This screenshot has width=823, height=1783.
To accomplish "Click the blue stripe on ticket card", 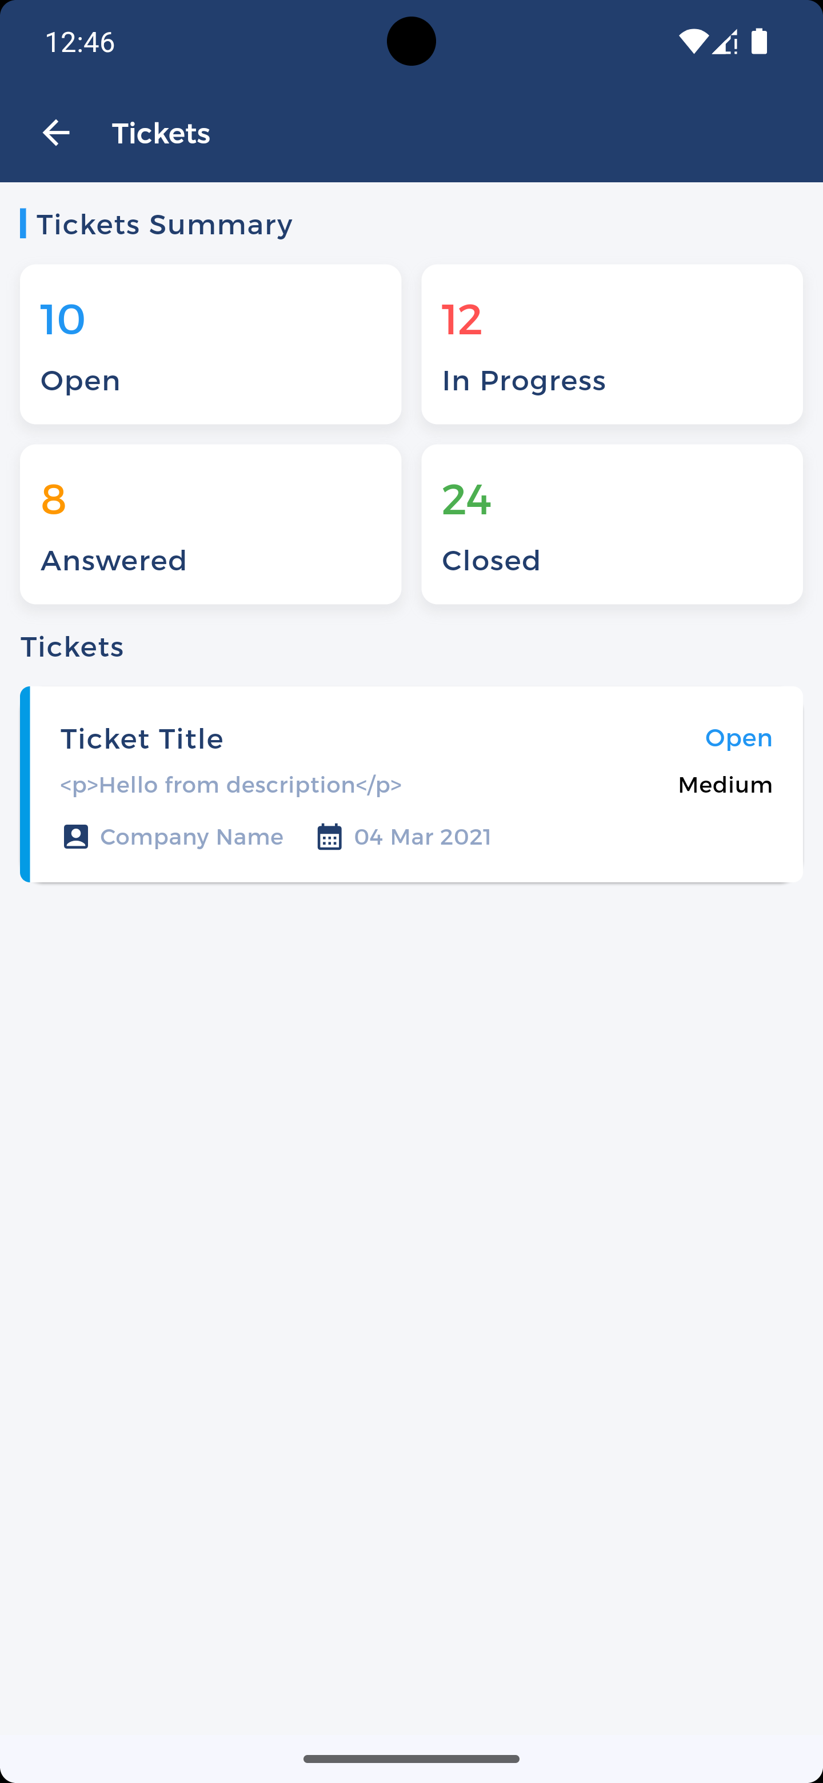I will pyautogui.click(x=25, y=784).
